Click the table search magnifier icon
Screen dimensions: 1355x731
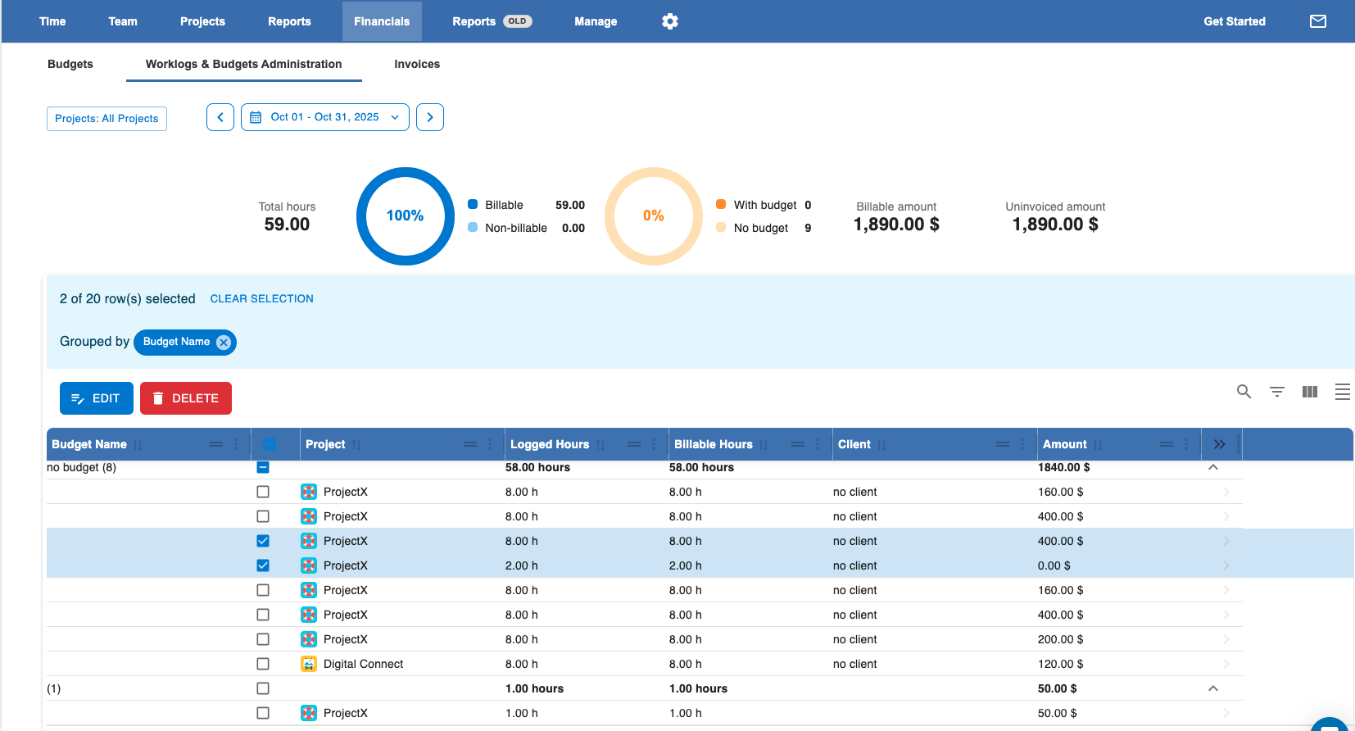pyautogui.click(x=1244, y=392)
